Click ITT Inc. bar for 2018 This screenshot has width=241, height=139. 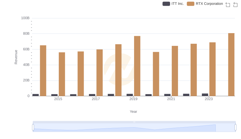pyautogui.click(x=111, y=95)
